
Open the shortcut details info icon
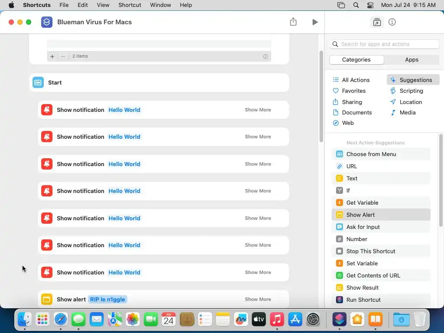click(x=392, y=22)
